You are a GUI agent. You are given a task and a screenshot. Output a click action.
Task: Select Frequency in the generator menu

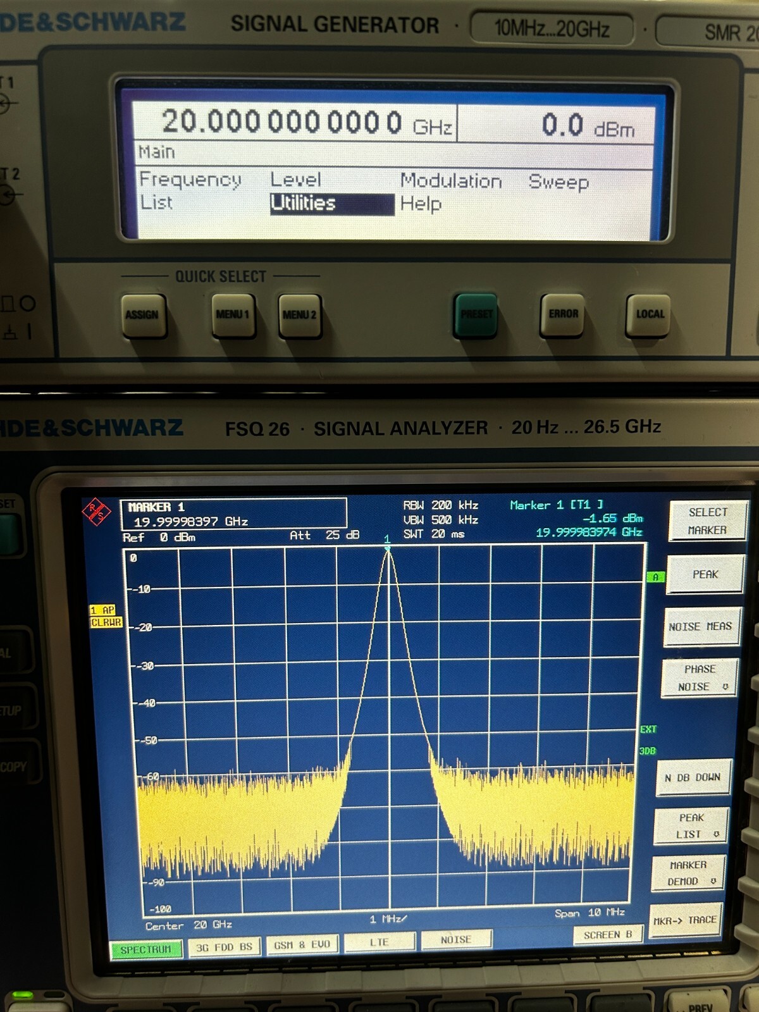click(x=190, y=180)
